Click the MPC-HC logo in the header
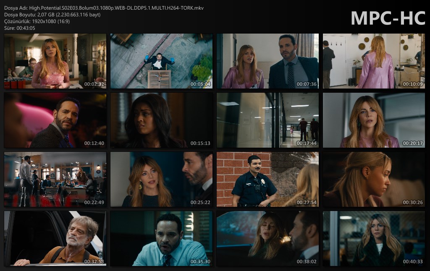This screenshot has width=430, height=271. (387, 18)
